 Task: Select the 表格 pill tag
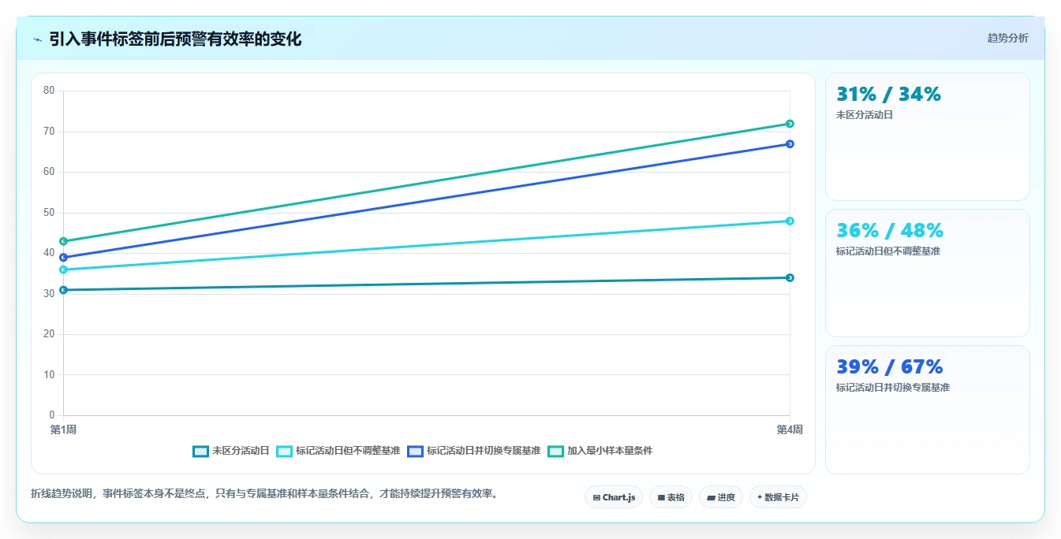coord(671,497)
